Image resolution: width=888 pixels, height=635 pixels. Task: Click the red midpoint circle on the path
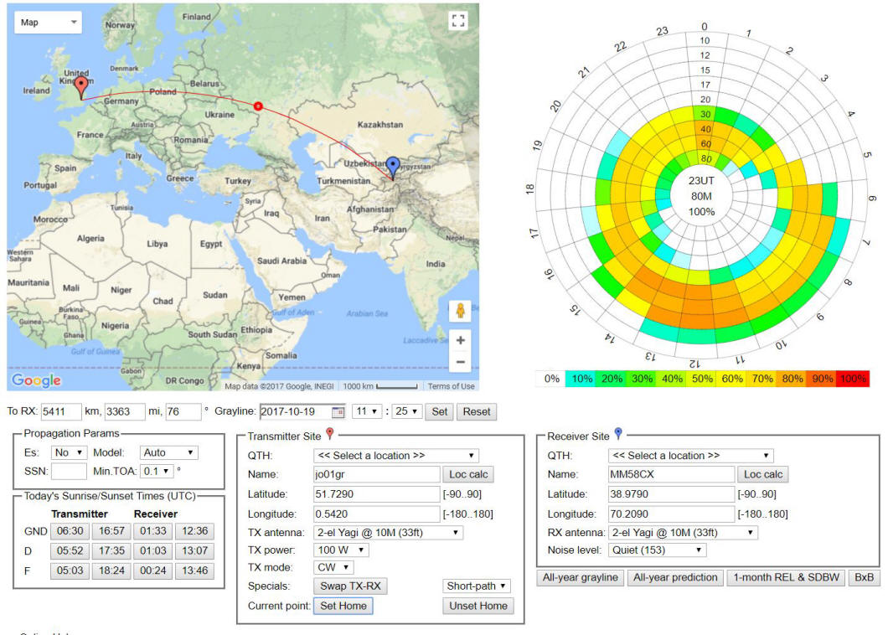[x=258, y=106]
